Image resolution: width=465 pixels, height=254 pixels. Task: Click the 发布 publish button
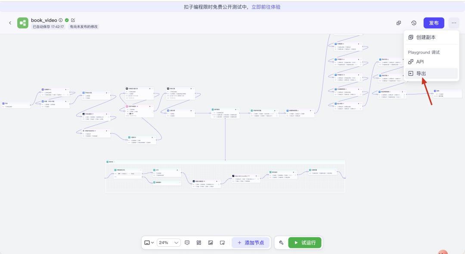point(434,23)
